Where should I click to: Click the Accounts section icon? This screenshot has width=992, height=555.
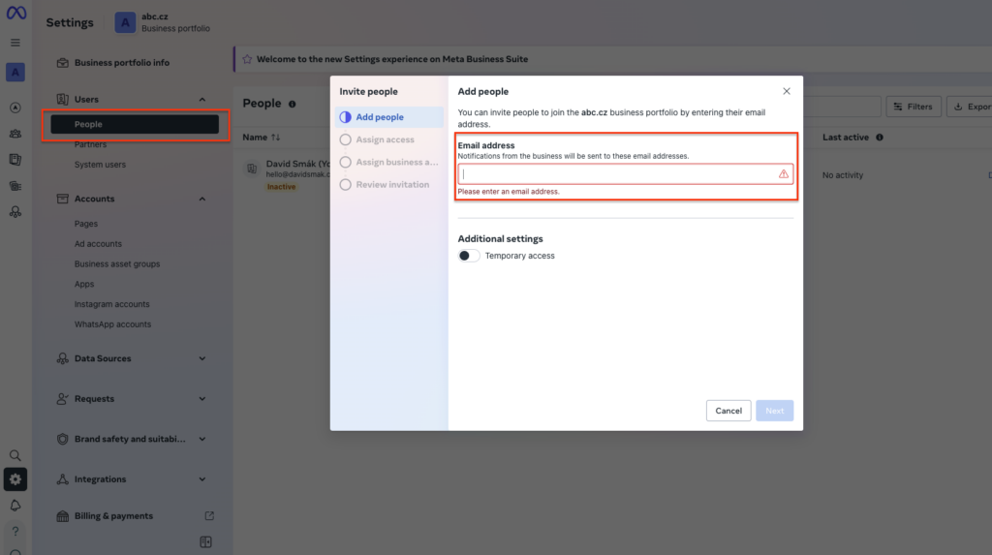coord(62,199)
